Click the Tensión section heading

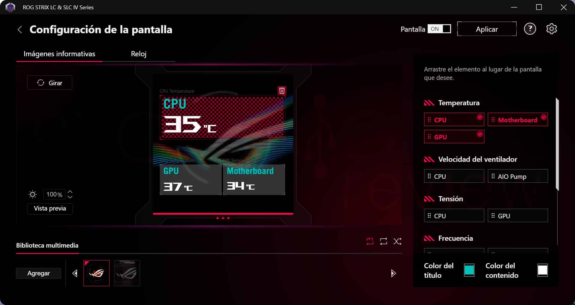(x=450, y=199)
